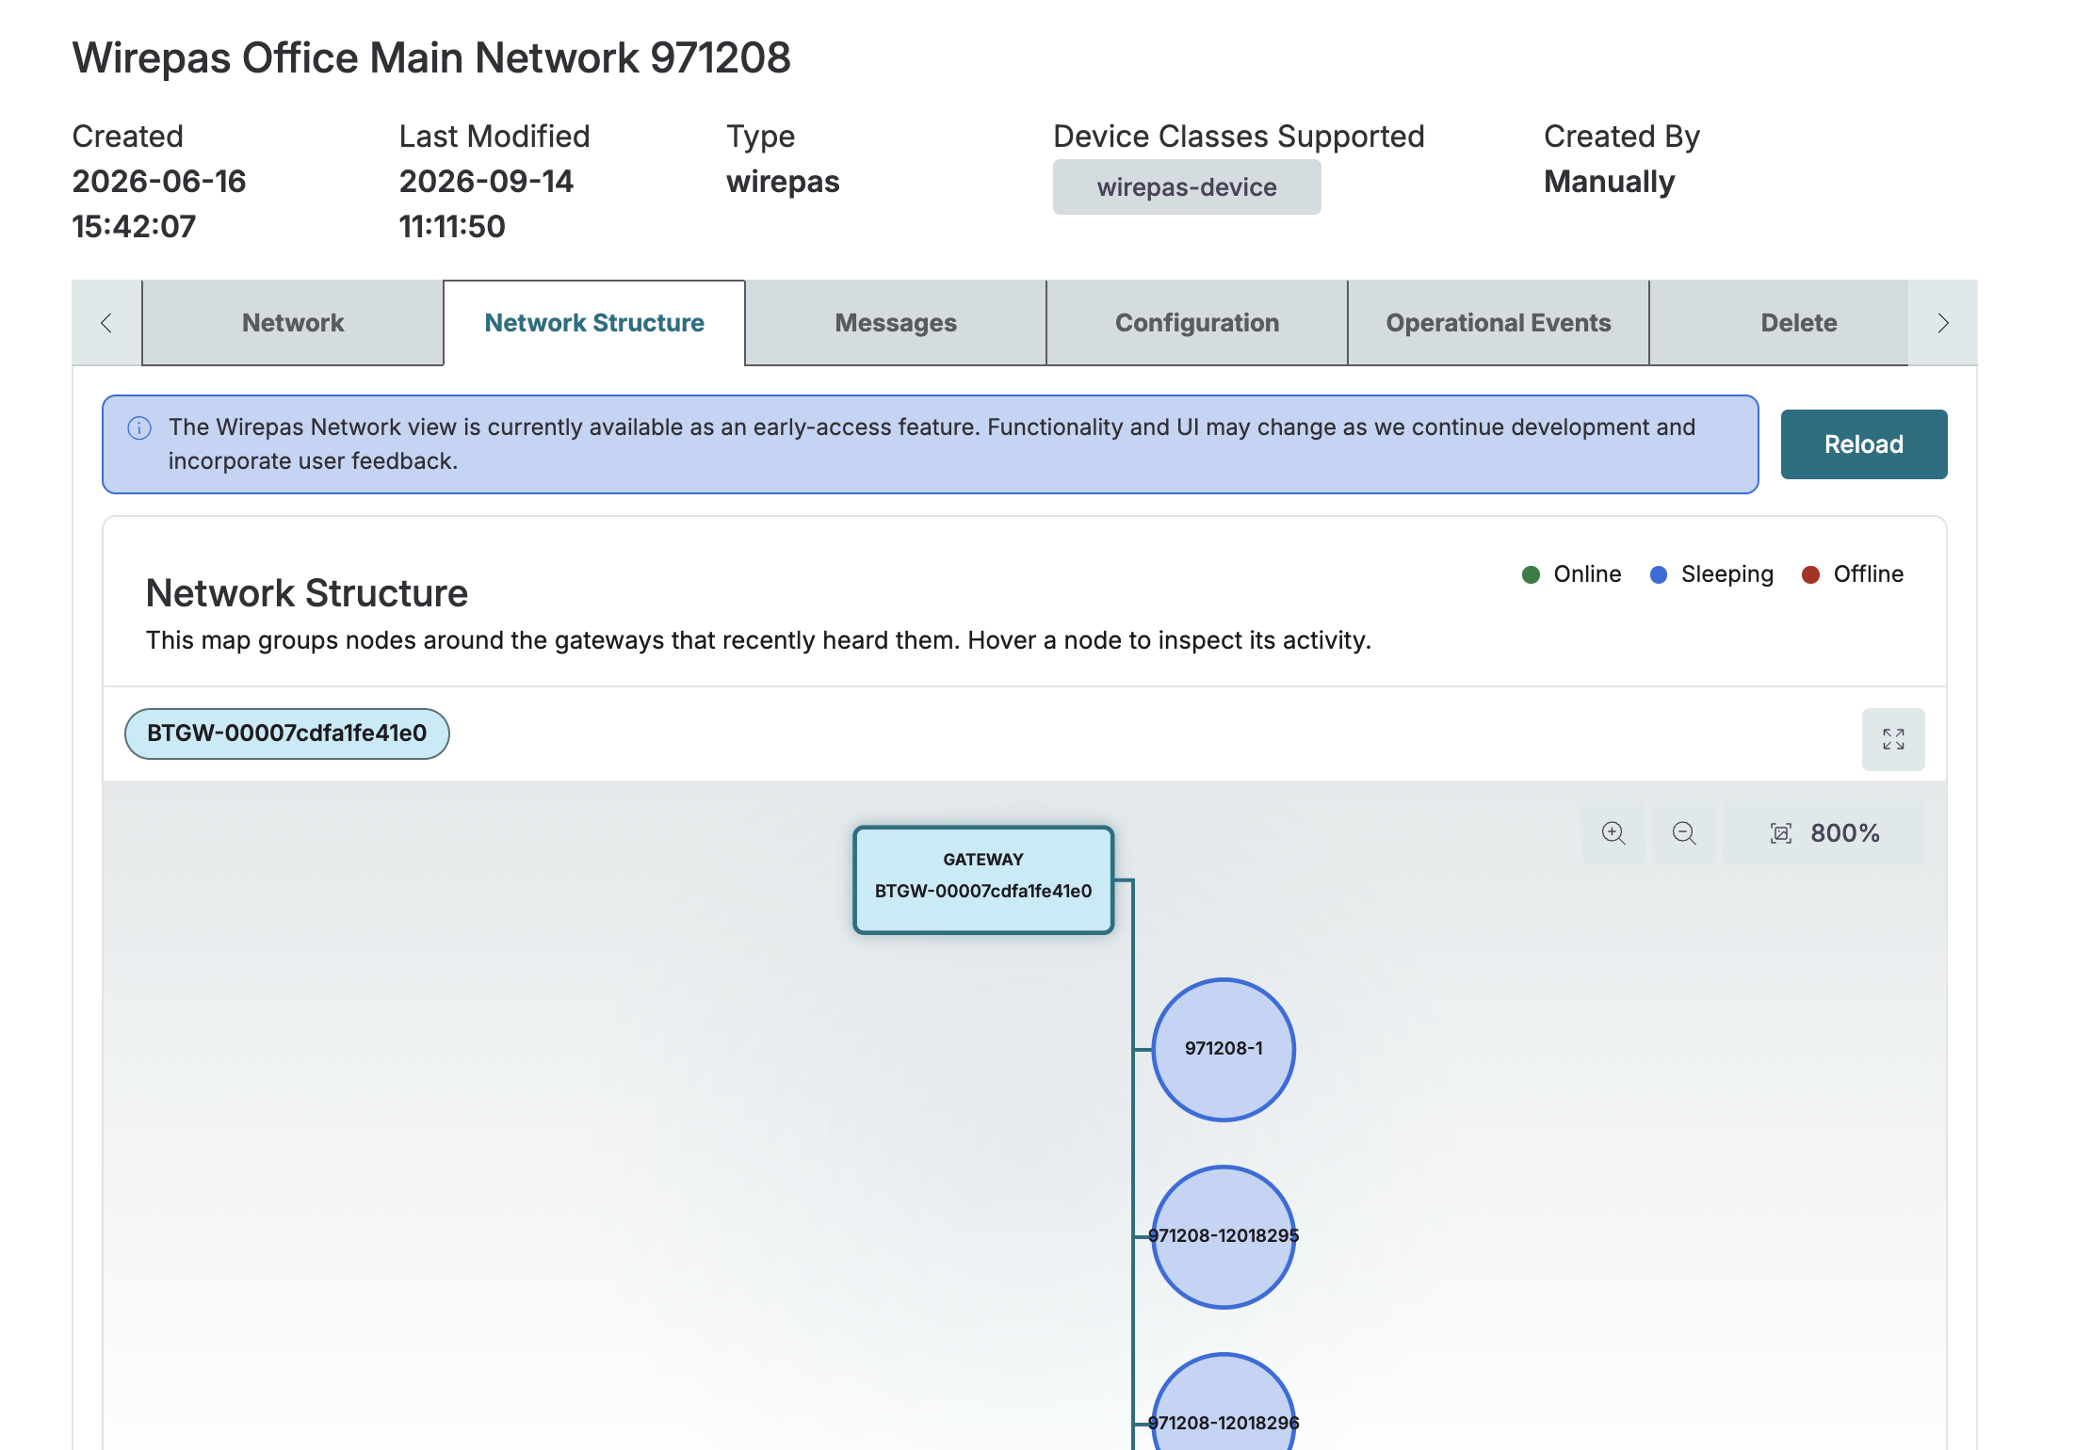Click the red Offline legend dot

pos(1810,574)
